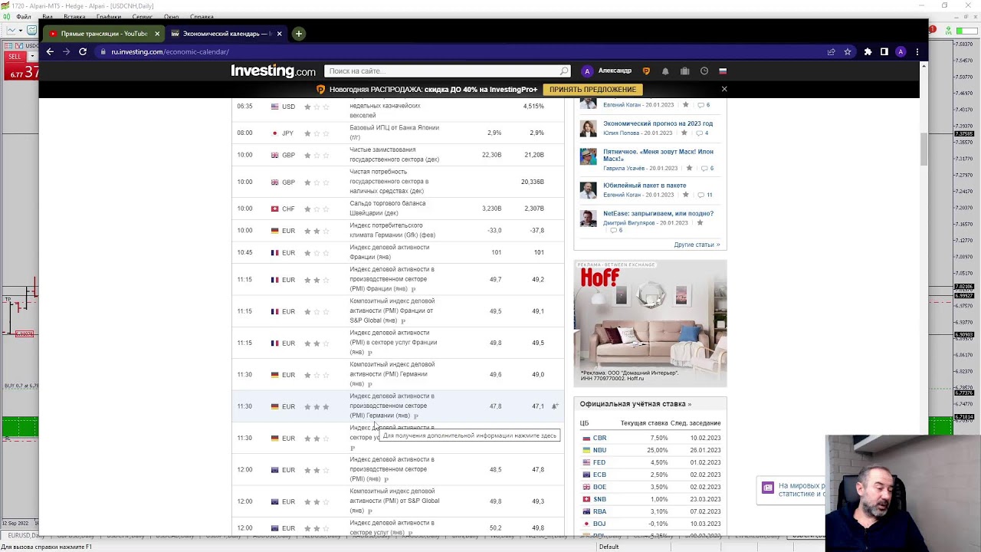This screenshot has height=552, width=981.
Task: Click the alert bell on Germany manufacturing PMI row
Action: (555, 406)
